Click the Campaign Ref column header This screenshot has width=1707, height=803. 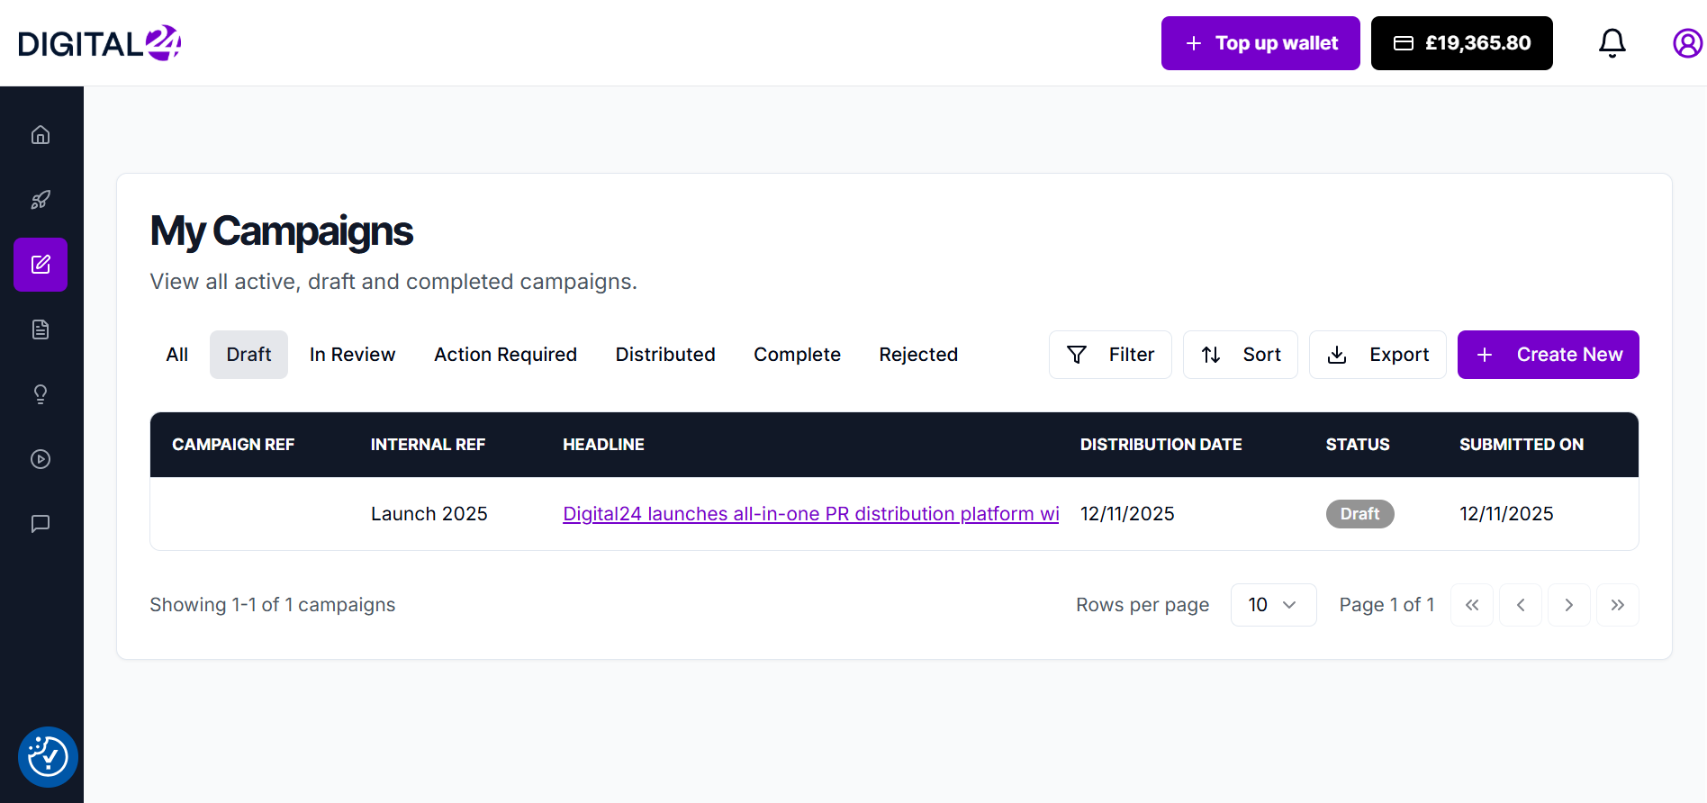pos(233,445)
